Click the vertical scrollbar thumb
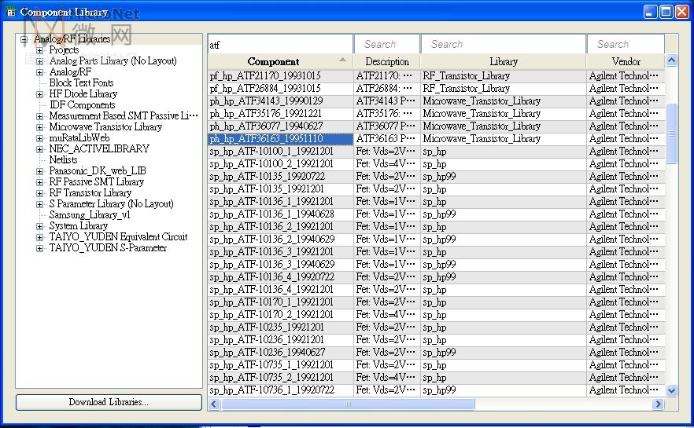The width and height of the screenshot is (694, 428). point(671,134)
